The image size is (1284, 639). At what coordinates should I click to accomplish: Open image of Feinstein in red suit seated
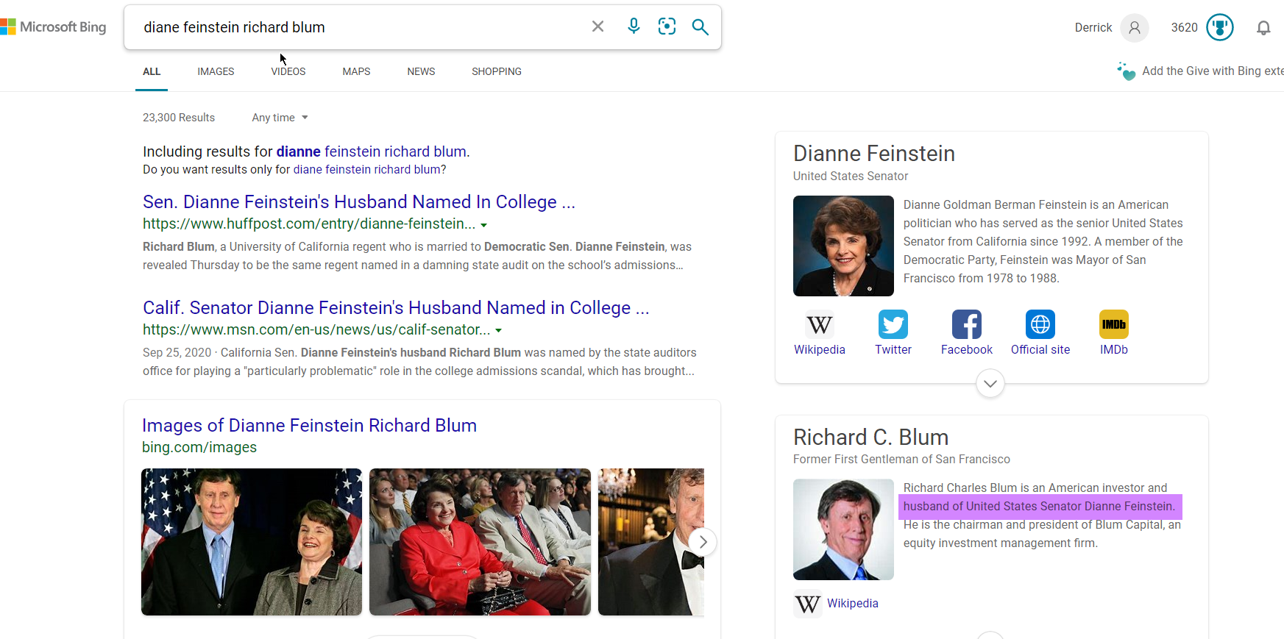click(x=480, y=542)
